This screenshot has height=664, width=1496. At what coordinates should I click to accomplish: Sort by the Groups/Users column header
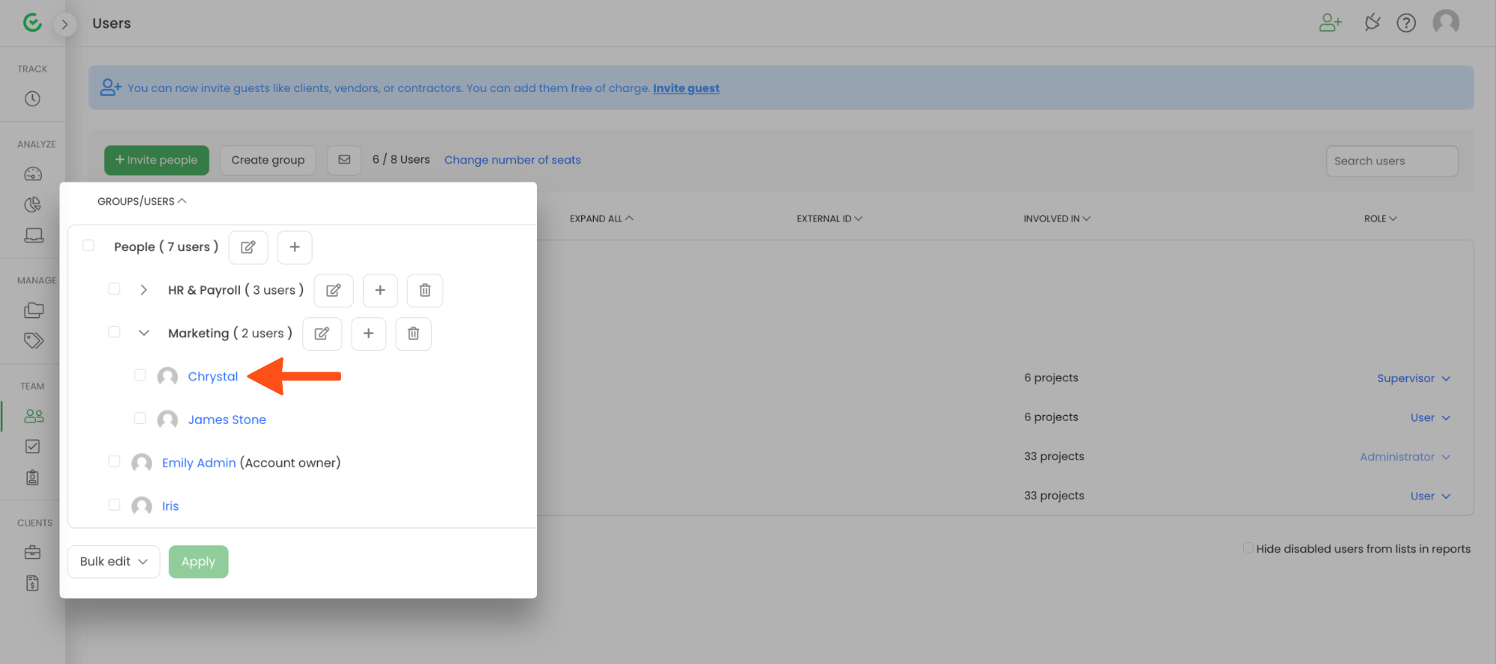(142, 201)
